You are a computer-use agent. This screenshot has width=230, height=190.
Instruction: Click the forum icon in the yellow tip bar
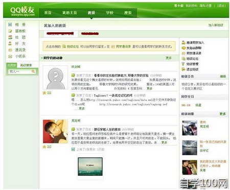click(64, 46)
